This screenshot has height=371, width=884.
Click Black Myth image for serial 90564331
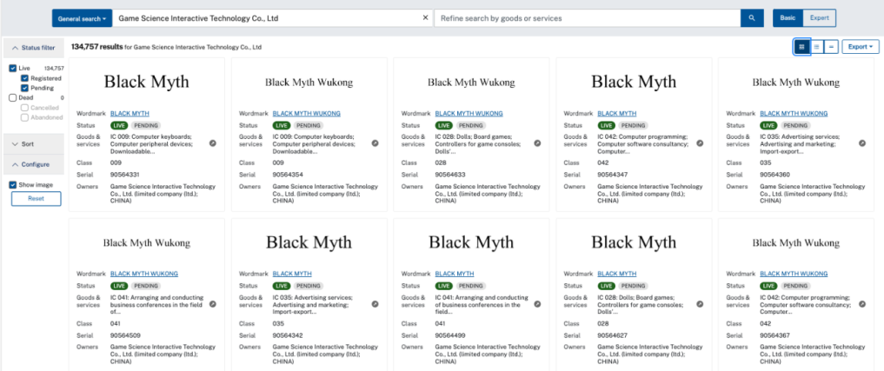tap(147, 82)
